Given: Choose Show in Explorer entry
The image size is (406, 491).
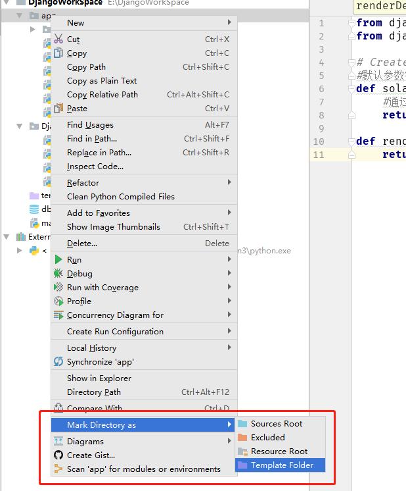Looking at the screenshot, I should 144,378.
